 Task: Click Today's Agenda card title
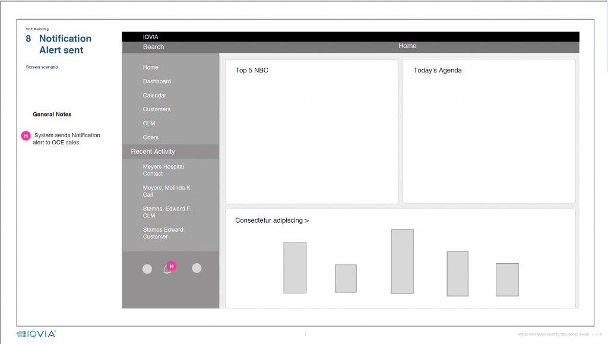click(x=438, y=70)
